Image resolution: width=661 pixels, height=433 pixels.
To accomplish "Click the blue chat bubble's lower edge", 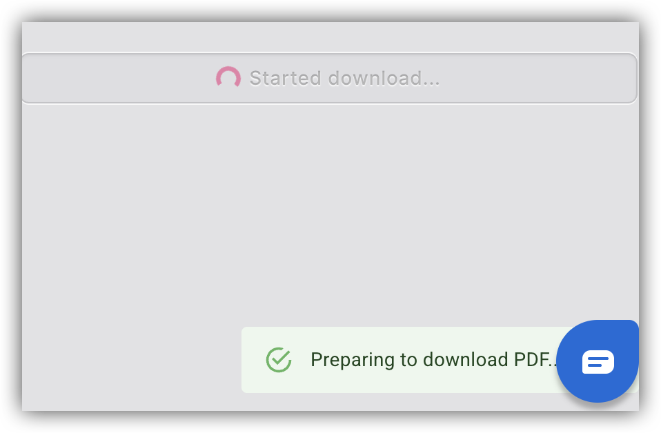I will (598, 397).
